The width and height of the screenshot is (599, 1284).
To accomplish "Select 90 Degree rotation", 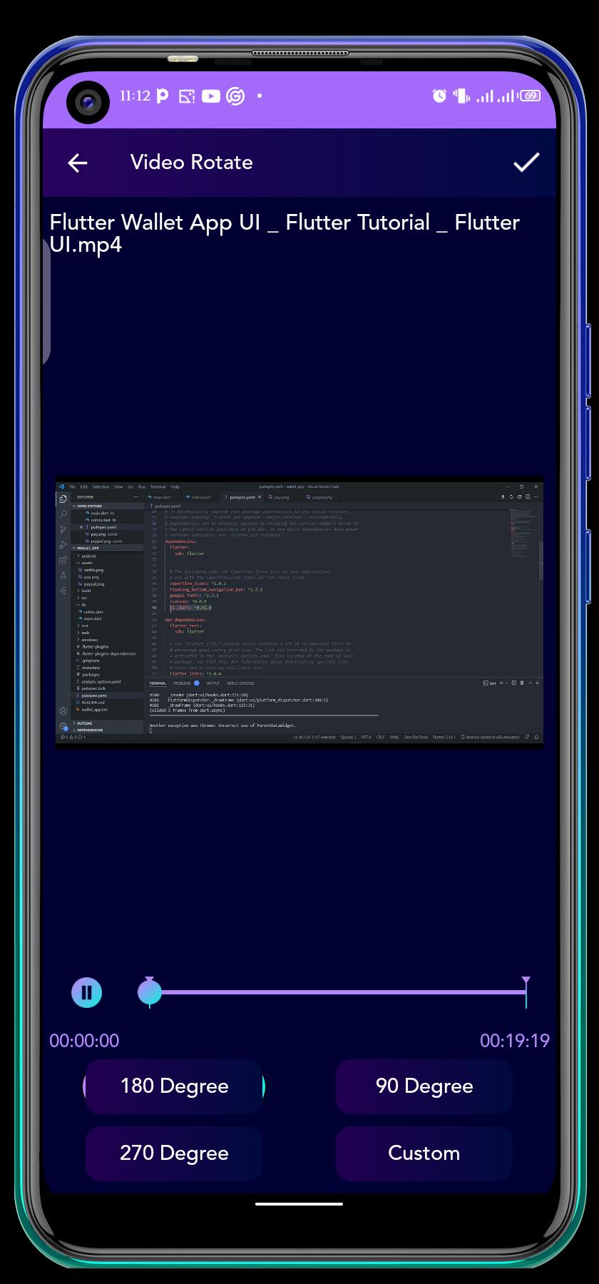I will click(424, 1086).
